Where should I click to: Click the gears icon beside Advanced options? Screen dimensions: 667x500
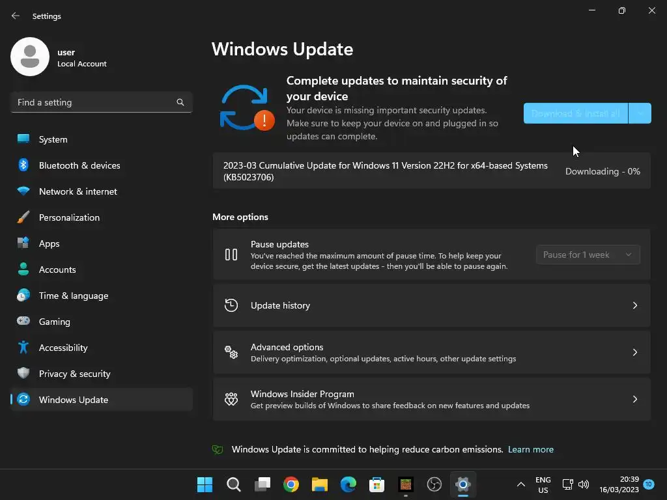[x=231, y=352]
